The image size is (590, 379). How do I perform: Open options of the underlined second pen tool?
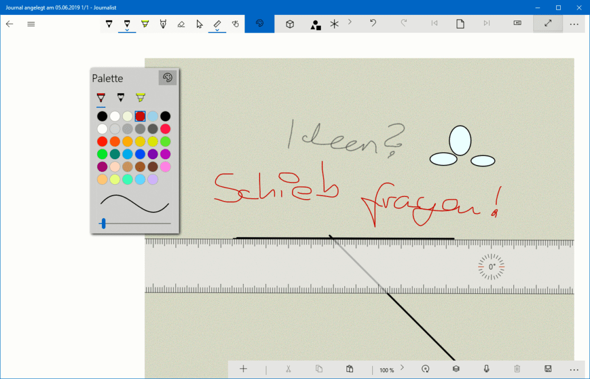[x=127, y=30]
